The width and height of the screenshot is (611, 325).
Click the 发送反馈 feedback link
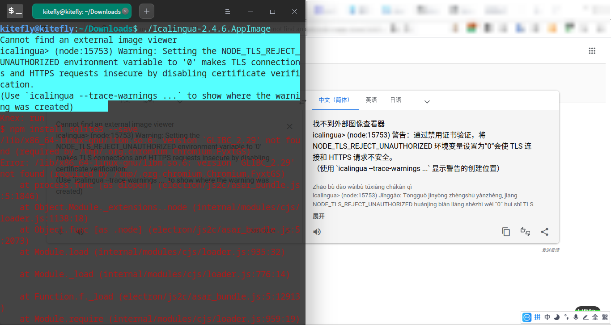(551, 250)
